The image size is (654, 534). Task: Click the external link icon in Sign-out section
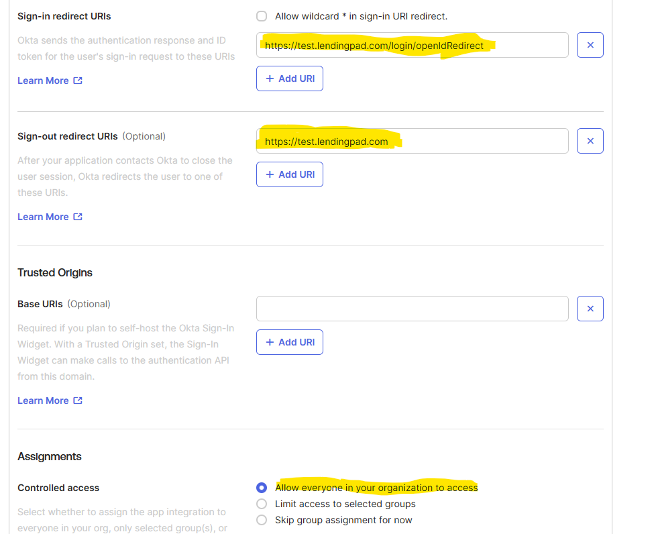click(x=78, y=216)
